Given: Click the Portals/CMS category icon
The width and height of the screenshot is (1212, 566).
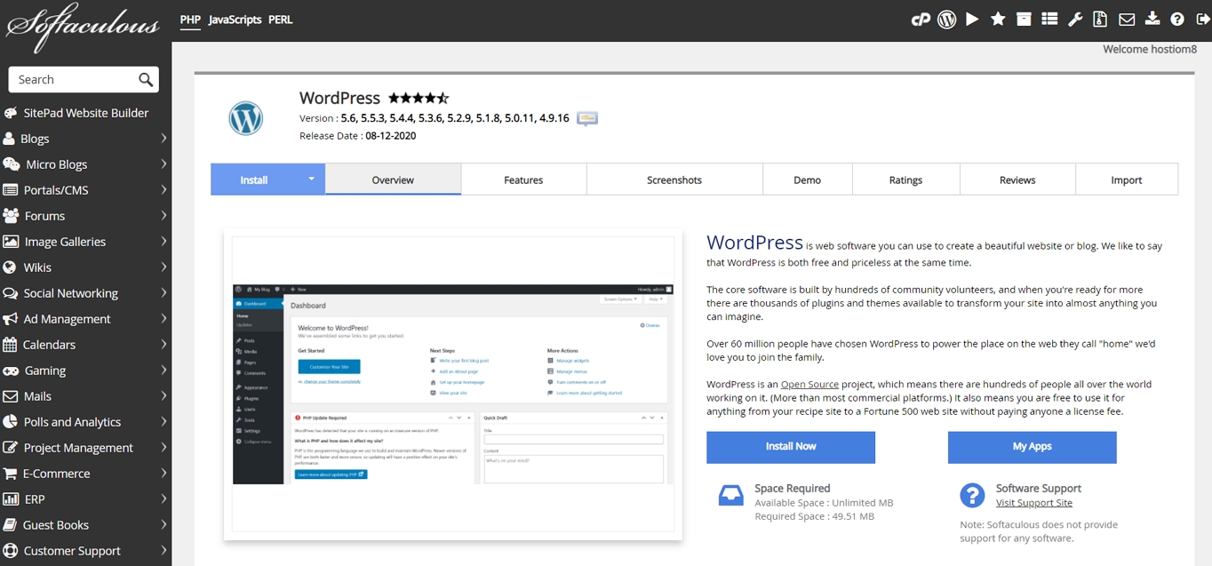Looking at the screenshot, I should [11, 190].
